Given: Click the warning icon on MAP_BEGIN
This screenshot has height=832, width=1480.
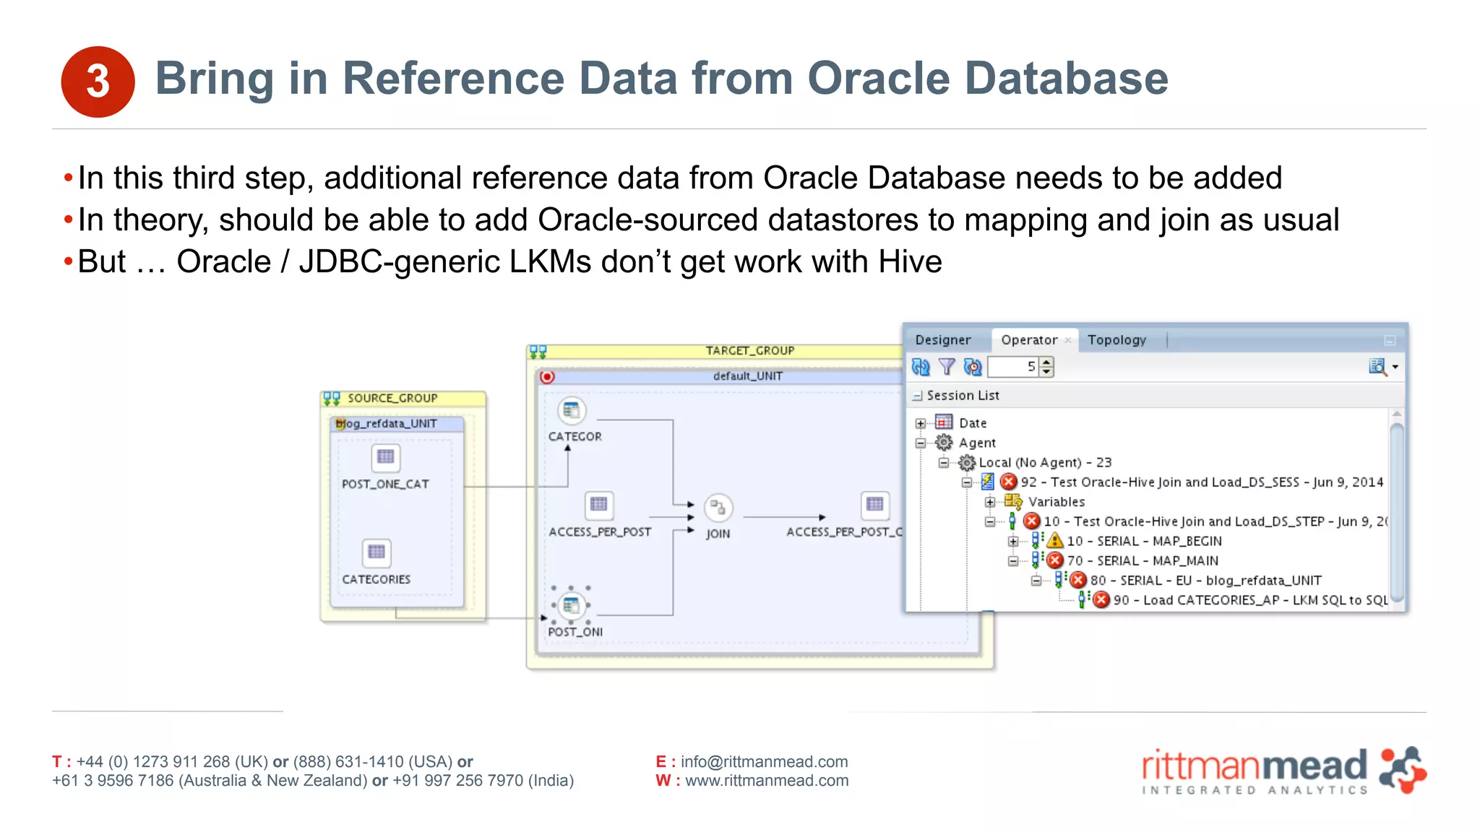Looking at the screenshot, I should [1055, 540].
